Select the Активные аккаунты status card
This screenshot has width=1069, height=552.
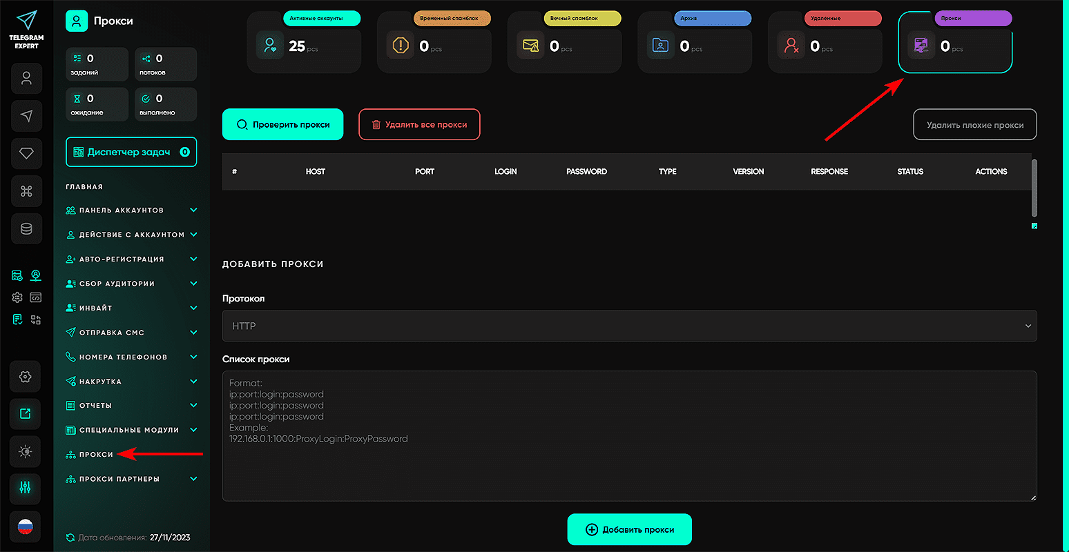304,43
